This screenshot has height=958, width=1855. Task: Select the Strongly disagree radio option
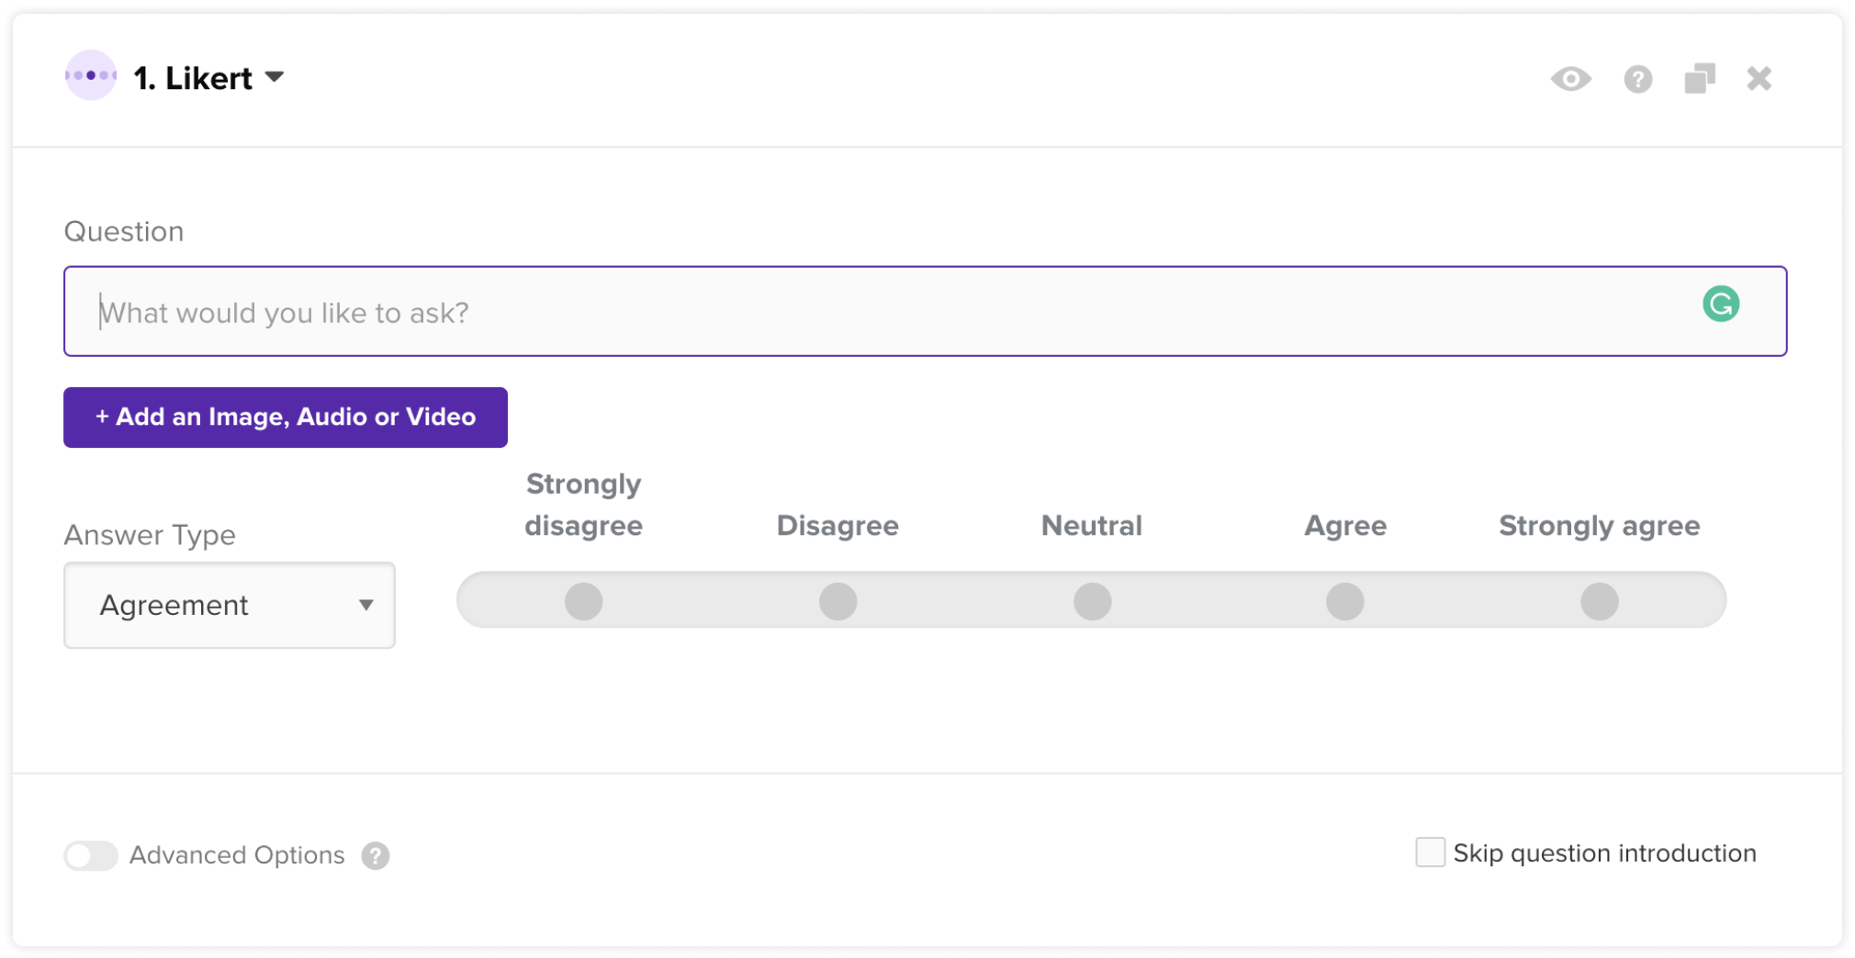pyautogui.click(x=583, y=601)
